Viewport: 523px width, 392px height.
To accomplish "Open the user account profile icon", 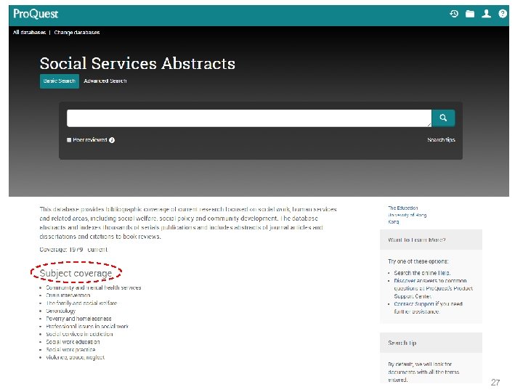I will click(486, 14).
